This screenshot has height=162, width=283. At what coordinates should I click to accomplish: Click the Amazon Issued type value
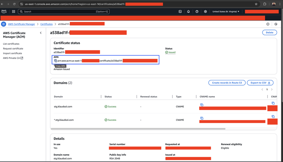tap(62, 69)
